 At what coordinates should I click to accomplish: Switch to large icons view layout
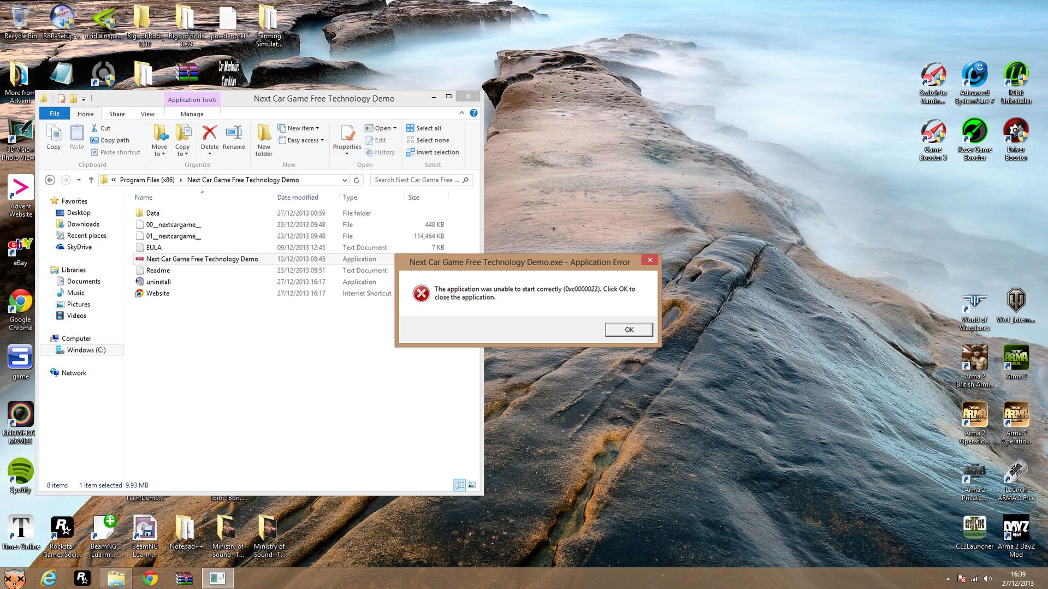472,485
